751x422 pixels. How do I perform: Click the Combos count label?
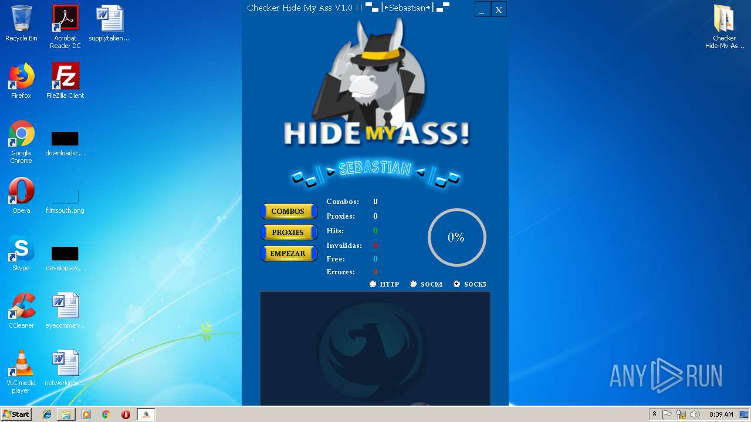tap(343, 202)
